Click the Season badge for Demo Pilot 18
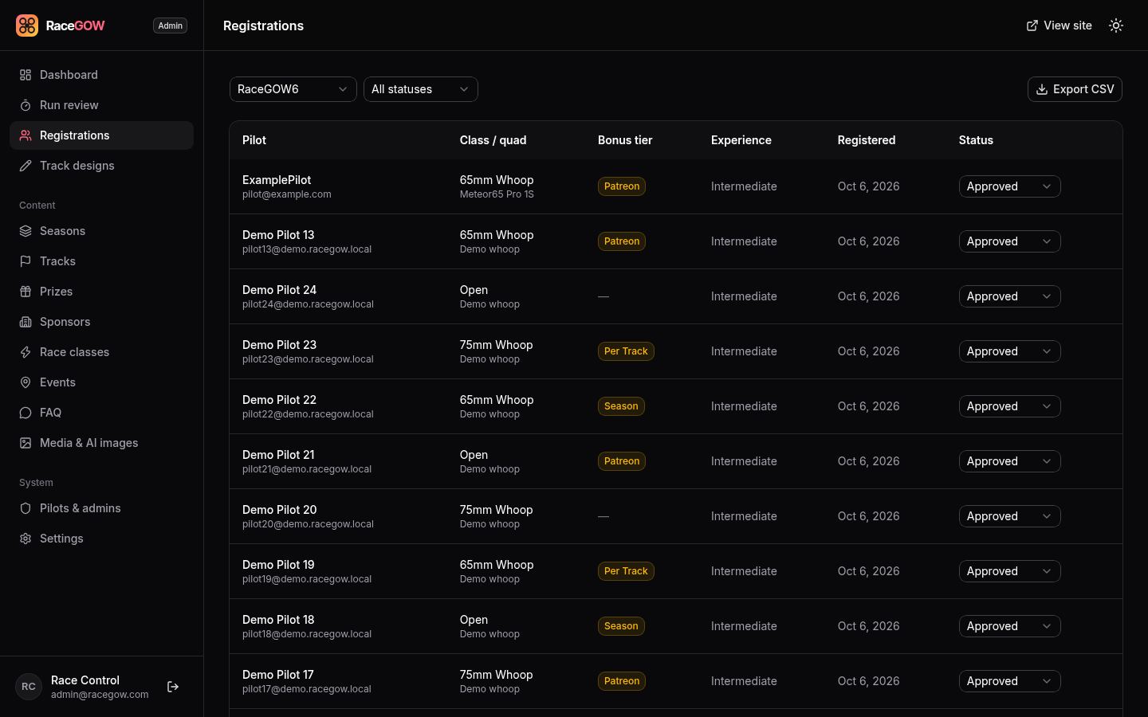The width and height of the screenshot is (1148, 717). click(x=621, y=626)
